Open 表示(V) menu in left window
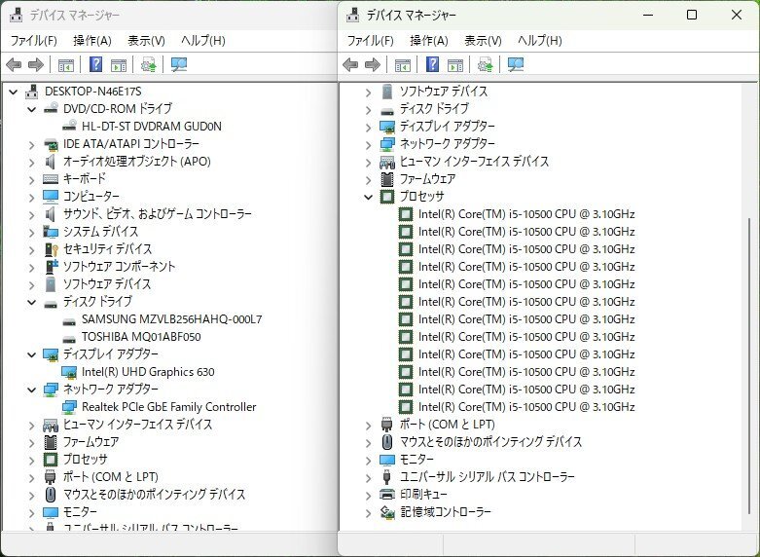The height and width of the screenshot is (557, 760). tap(146, 40)
